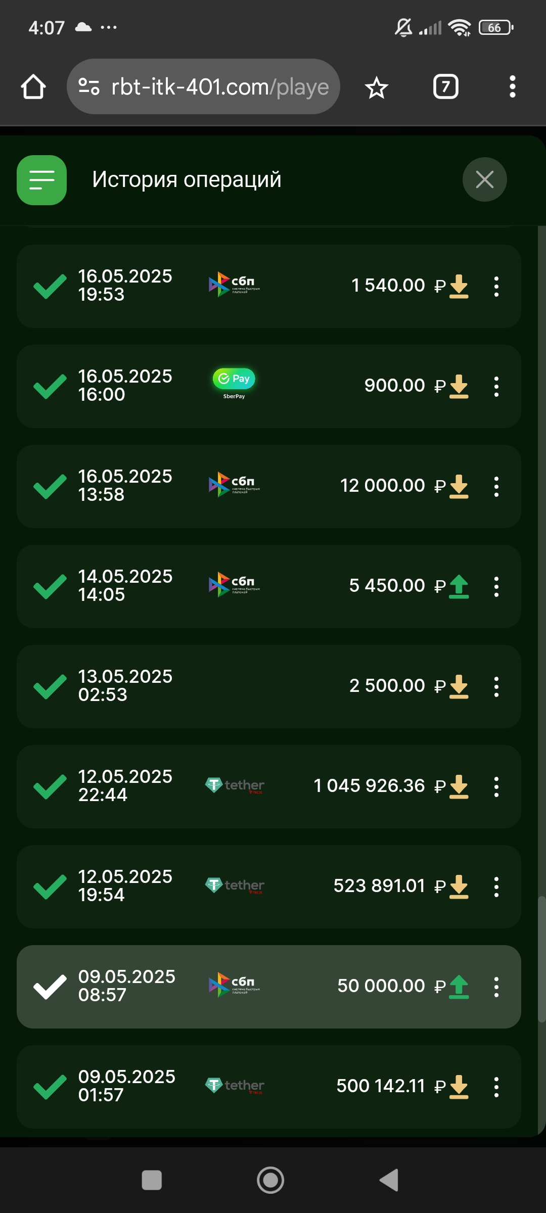Click the tether logo on 523 891.01 ₽ row
The height and width of the screenshot is (1213, 546).
(235, 885)
